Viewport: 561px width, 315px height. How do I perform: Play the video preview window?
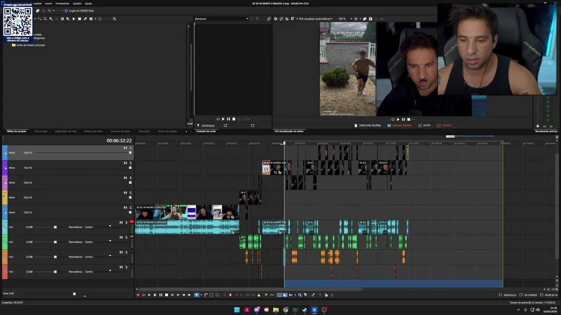pyautogui.click(x=398, y=119)
